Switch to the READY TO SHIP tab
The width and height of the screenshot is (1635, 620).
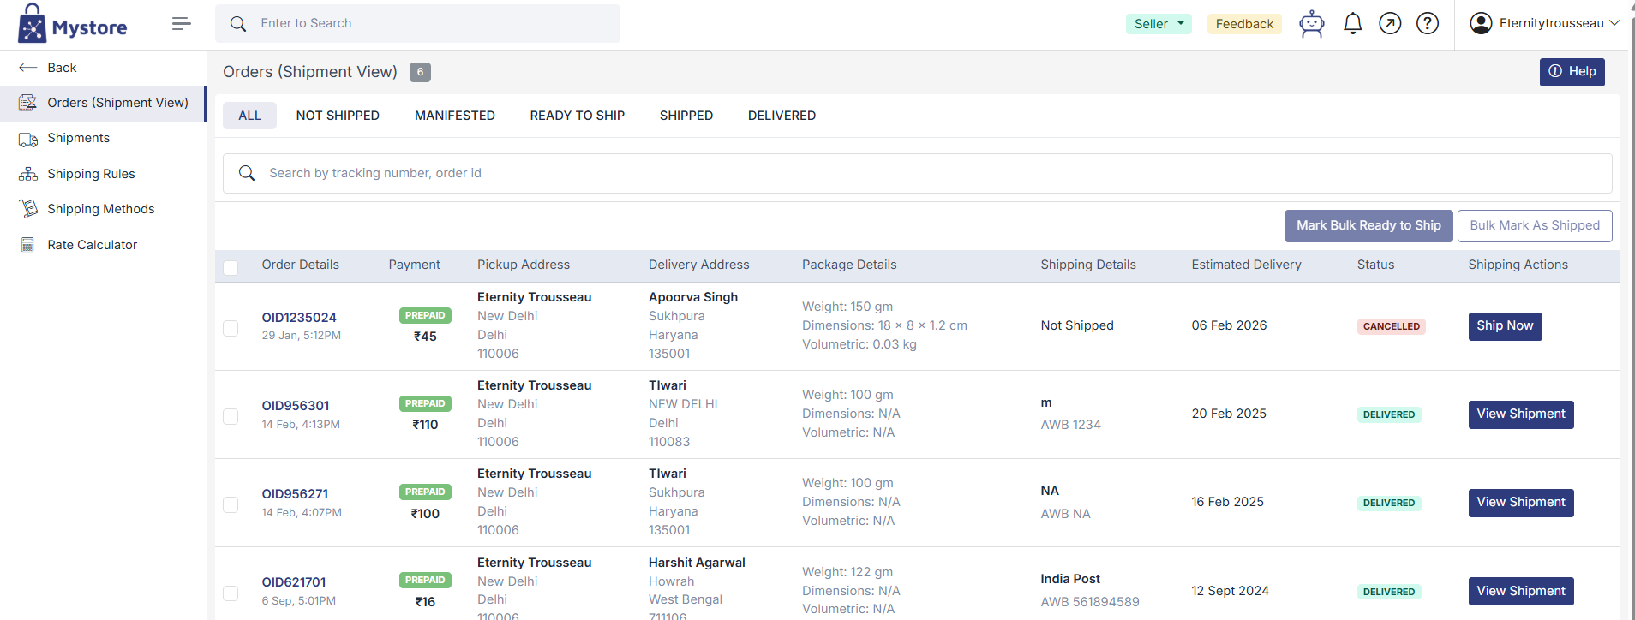coord(577,116)
